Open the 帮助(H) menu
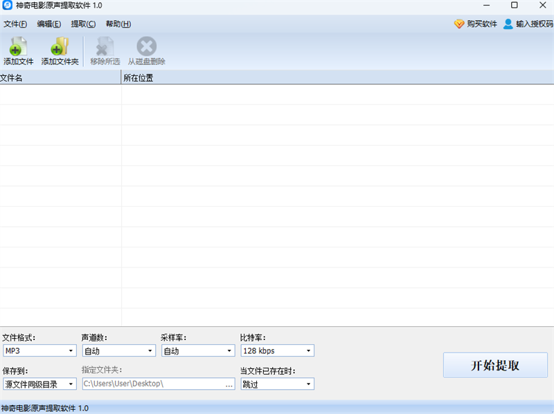 click(118, 23)
